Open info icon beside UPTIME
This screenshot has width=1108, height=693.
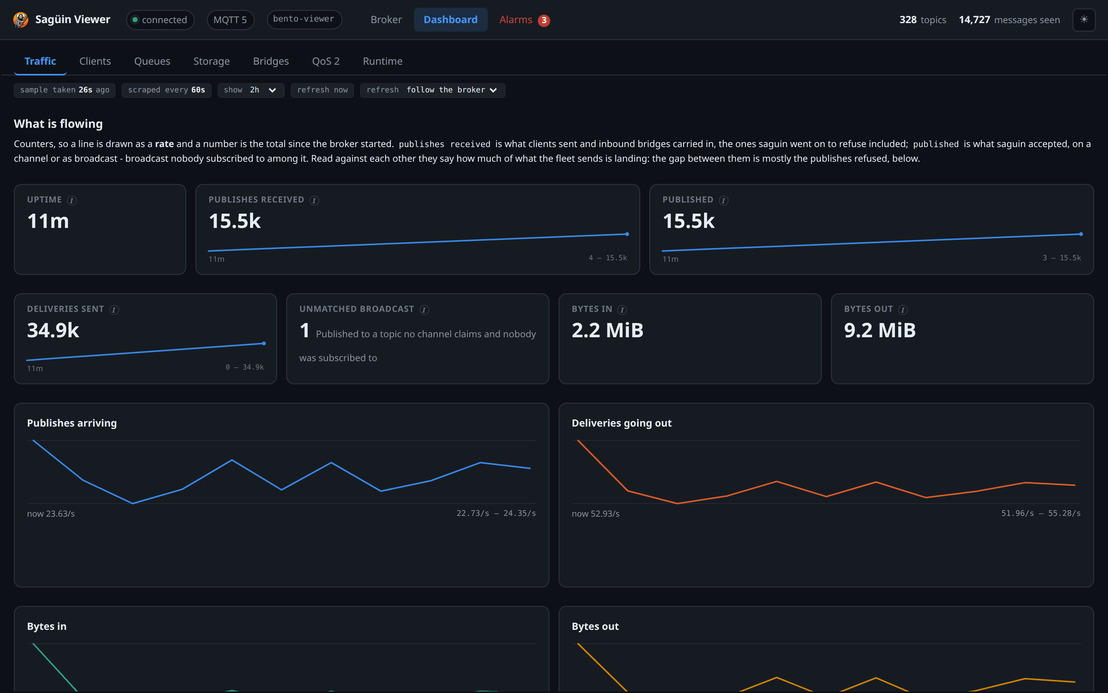[72, 200]
